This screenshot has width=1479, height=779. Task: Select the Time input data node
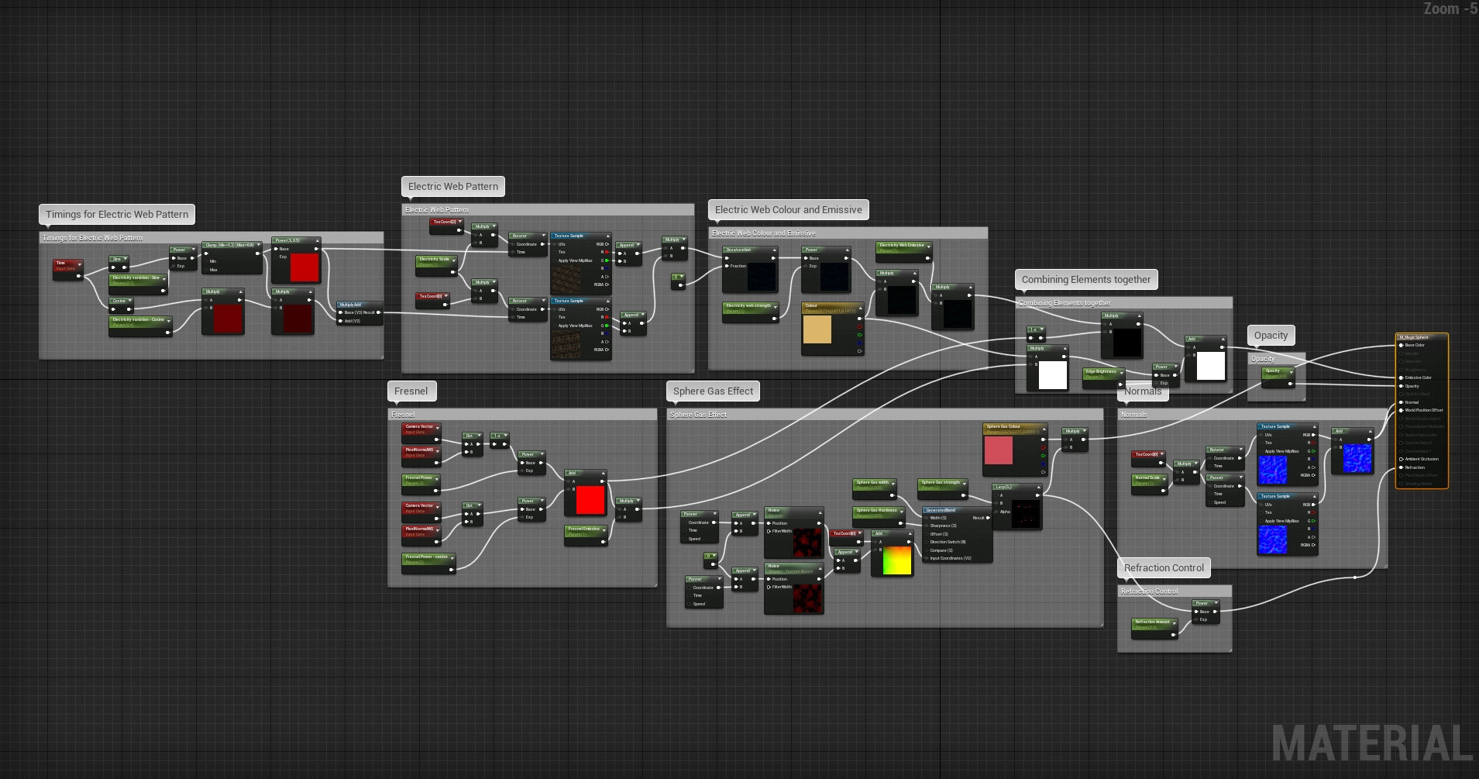coord(67,265)
